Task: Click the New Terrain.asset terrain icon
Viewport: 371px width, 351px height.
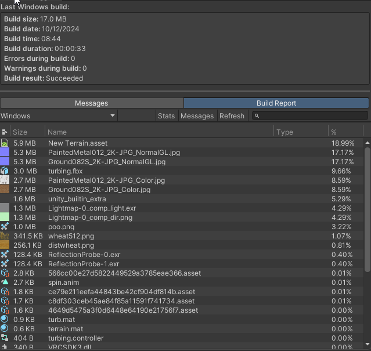Action: tap(5, 143)
